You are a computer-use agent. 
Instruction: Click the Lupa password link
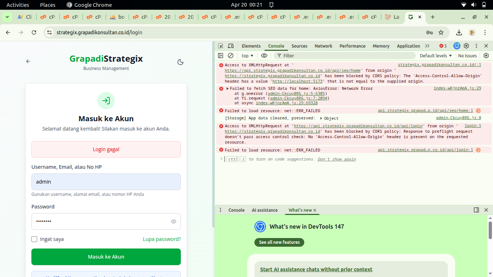click(162, 239)
